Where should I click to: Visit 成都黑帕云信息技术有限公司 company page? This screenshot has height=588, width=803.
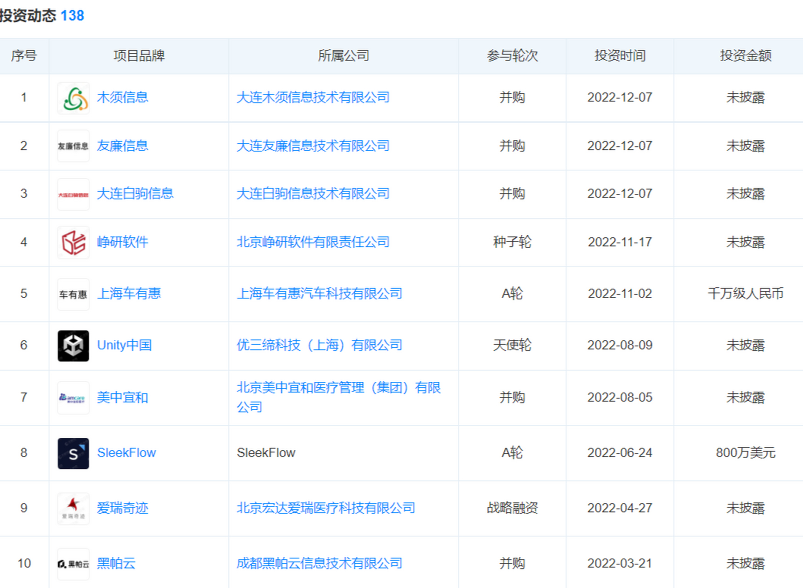[319, 563]
